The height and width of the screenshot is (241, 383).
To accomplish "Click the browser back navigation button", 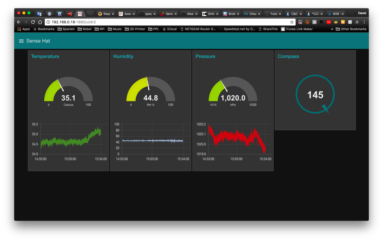I will 19,22.
